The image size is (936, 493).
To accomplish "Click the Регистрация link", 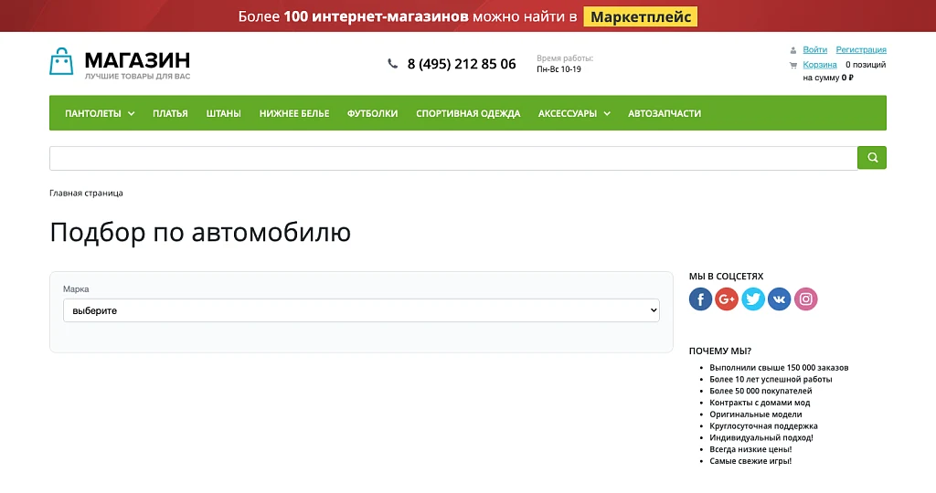I will [861, 49].
